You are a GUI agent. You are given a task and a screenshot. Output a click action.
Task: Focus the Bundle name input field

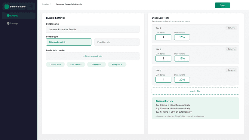point(93,29)
